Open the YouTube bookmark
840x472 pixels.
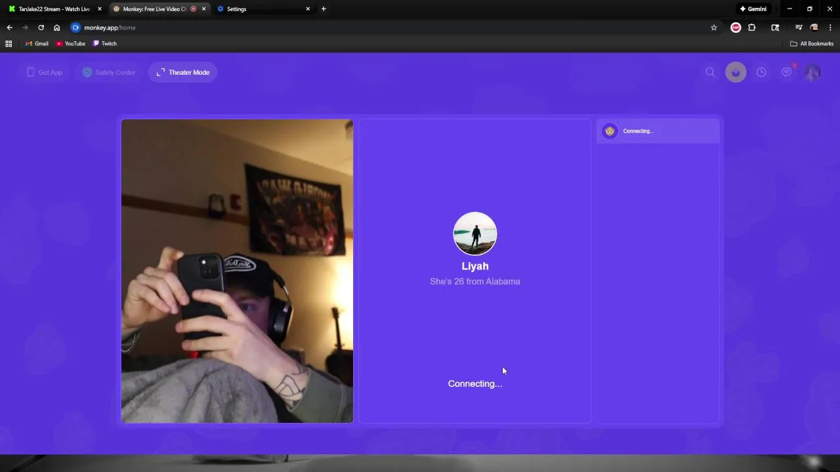(70, 44)
